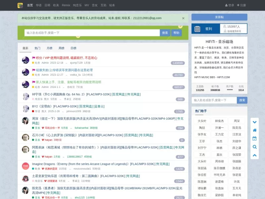Open 积分 / VIP 使用问题说明 post
Viewport: 265px width, 199px height.
click(x=67, y=58)
